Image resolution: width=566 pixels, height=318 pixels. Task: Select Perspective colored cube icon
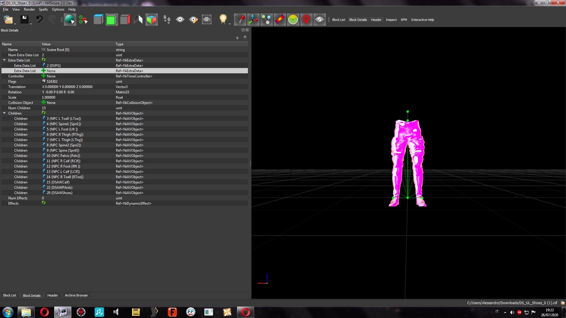click(x=152, y=20)
